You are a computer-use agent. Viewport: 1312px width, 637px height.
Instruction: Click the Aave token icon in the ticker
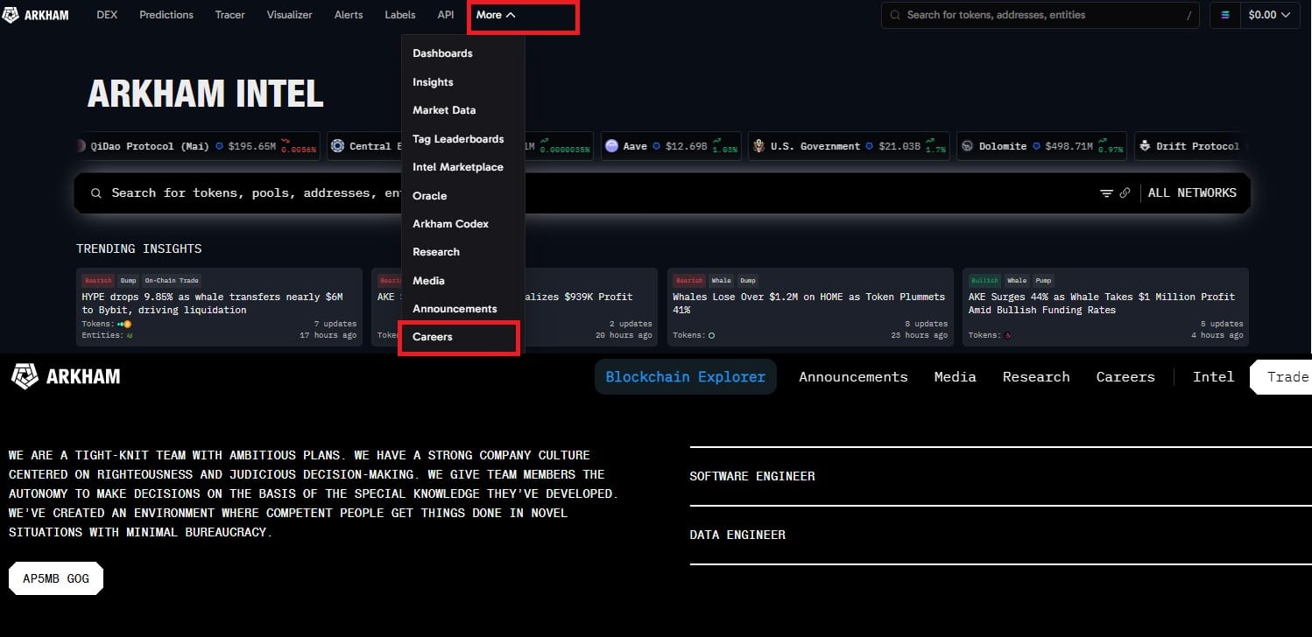click(x=611, y=146)
